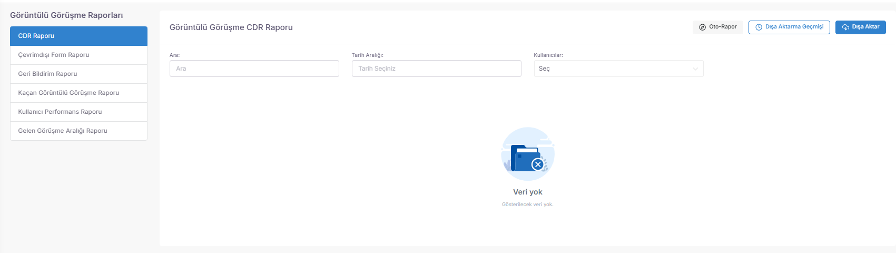The width and height of the screenshot is (896, 253).
Task: Click the Veri yok text
Action: pos(528,192)
